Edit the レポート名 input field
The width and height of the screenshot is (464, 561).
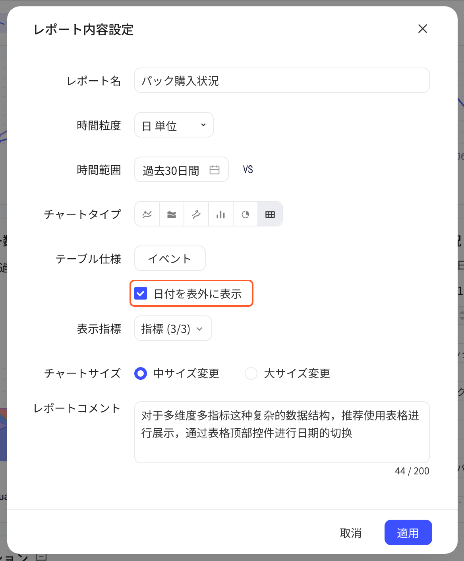[x=282, y=81]
